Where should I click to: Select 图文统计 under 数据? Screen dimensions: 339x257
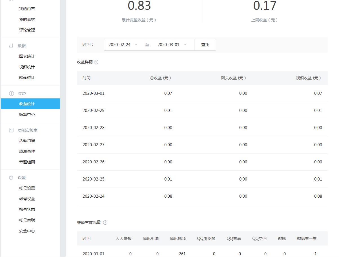tap(27, 56)
